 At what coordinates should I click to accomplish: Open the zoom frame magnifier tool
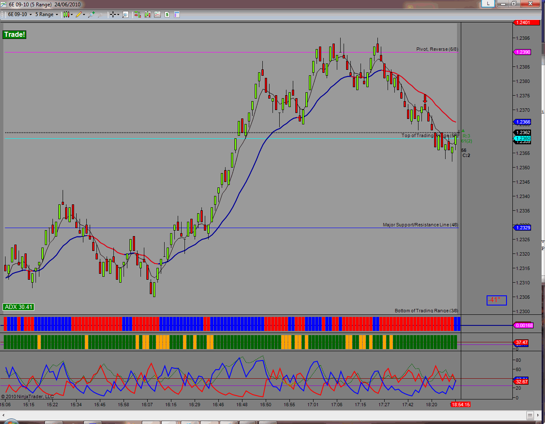pos(125,14)
